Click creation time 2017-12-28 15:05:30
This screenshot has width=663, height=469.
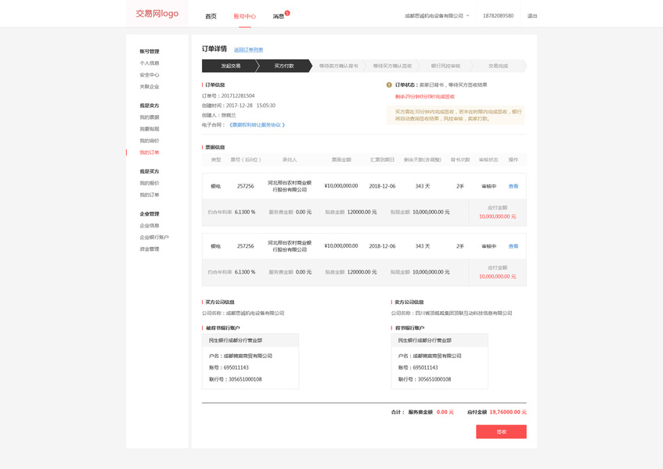(250, 106)
